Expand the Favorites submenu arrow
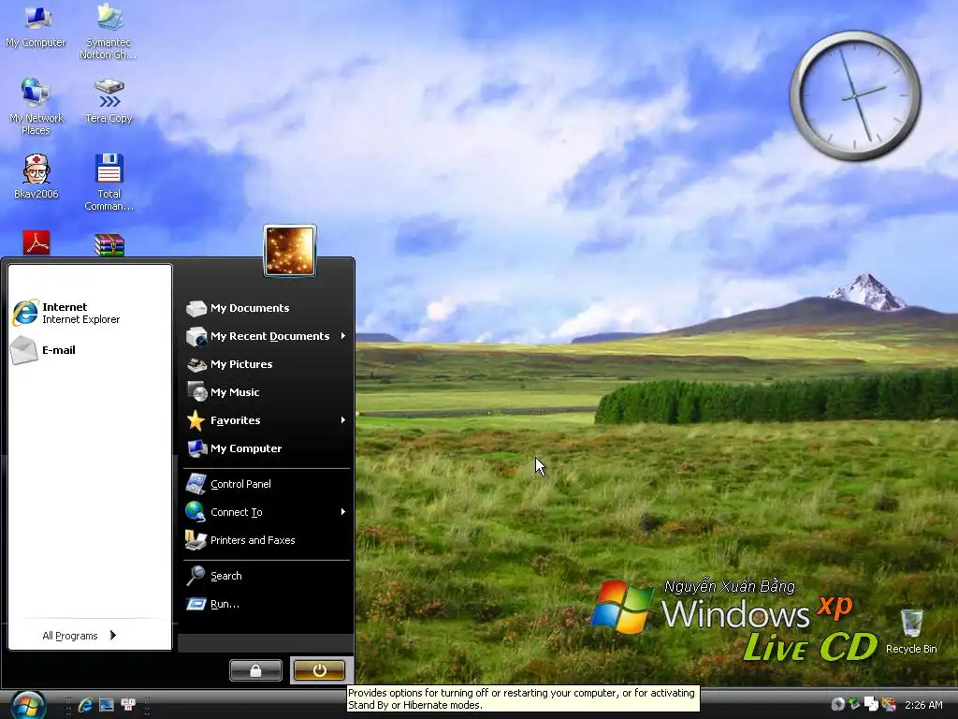This screenshot has height=719, width=958. (x=343, y=420)
